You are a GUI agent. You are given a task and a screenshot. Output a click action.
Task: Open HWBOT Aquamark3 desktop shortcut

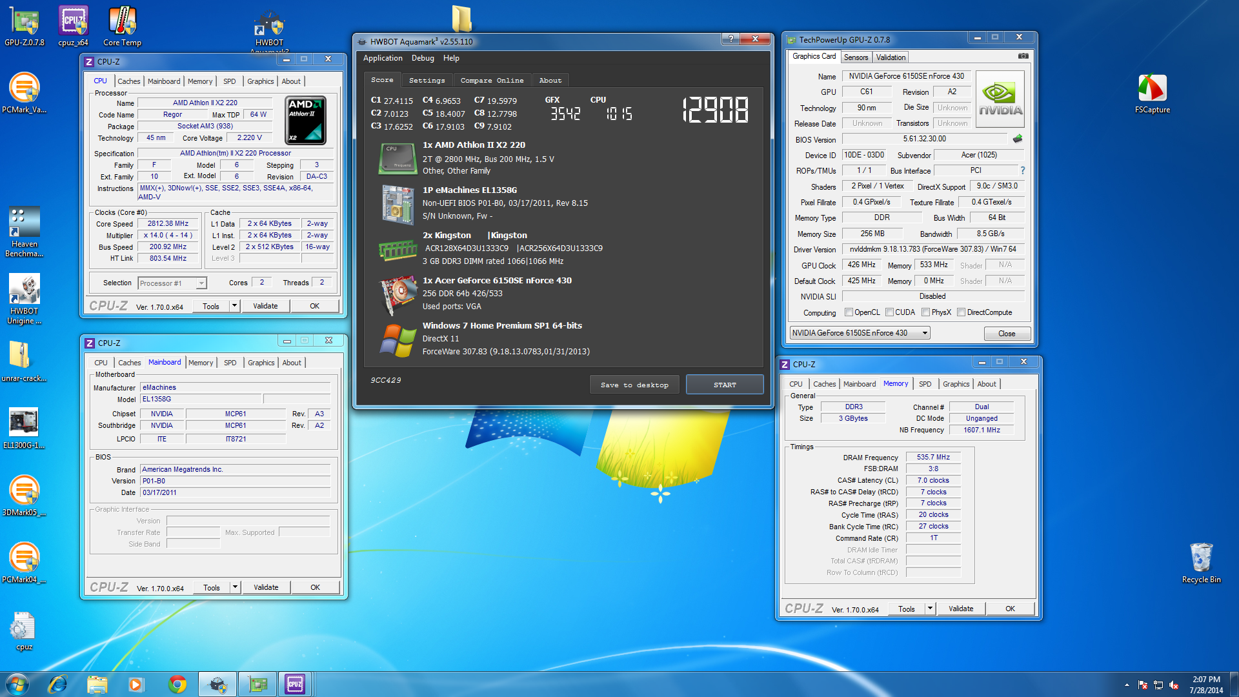pos(269,31)
